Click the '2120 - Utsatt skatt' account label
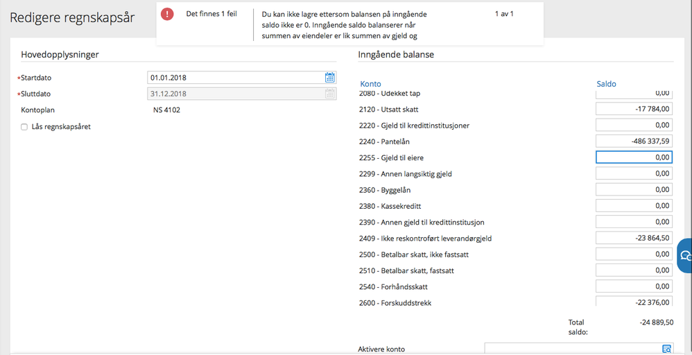The height and width of the screenshot is (355, 692). pyautogui.click(x=389, y=110)
